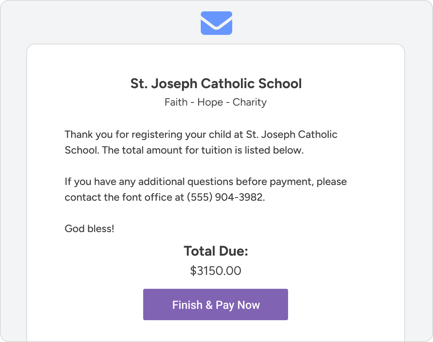Click the Total Due: label
The image size is (433, 342).
[x=216, y=251]
